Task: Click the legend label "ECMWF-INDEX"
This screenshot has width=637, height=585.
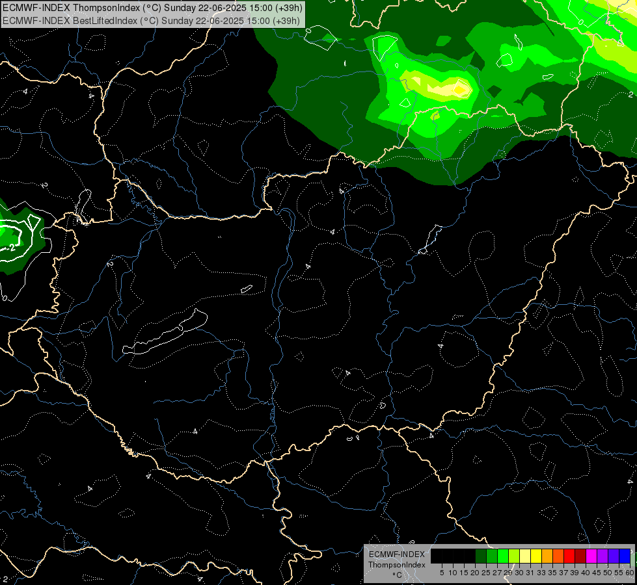Action: (x=396, y=554)
